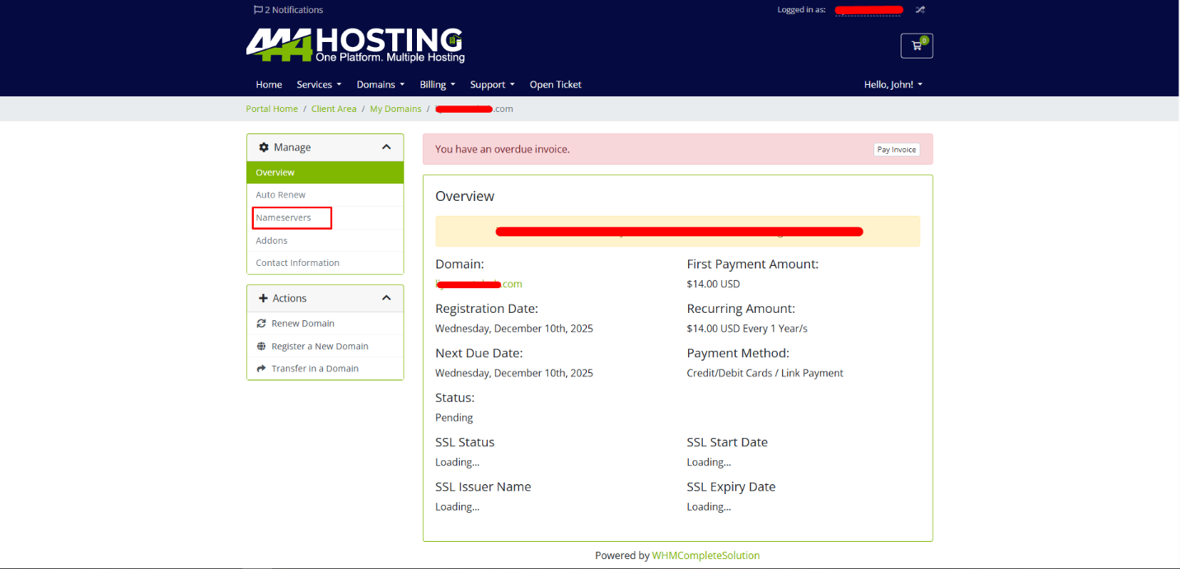Click the 444 Hosting logo
The width and height of the screenshot is (1180, 569).
point(355,45)
